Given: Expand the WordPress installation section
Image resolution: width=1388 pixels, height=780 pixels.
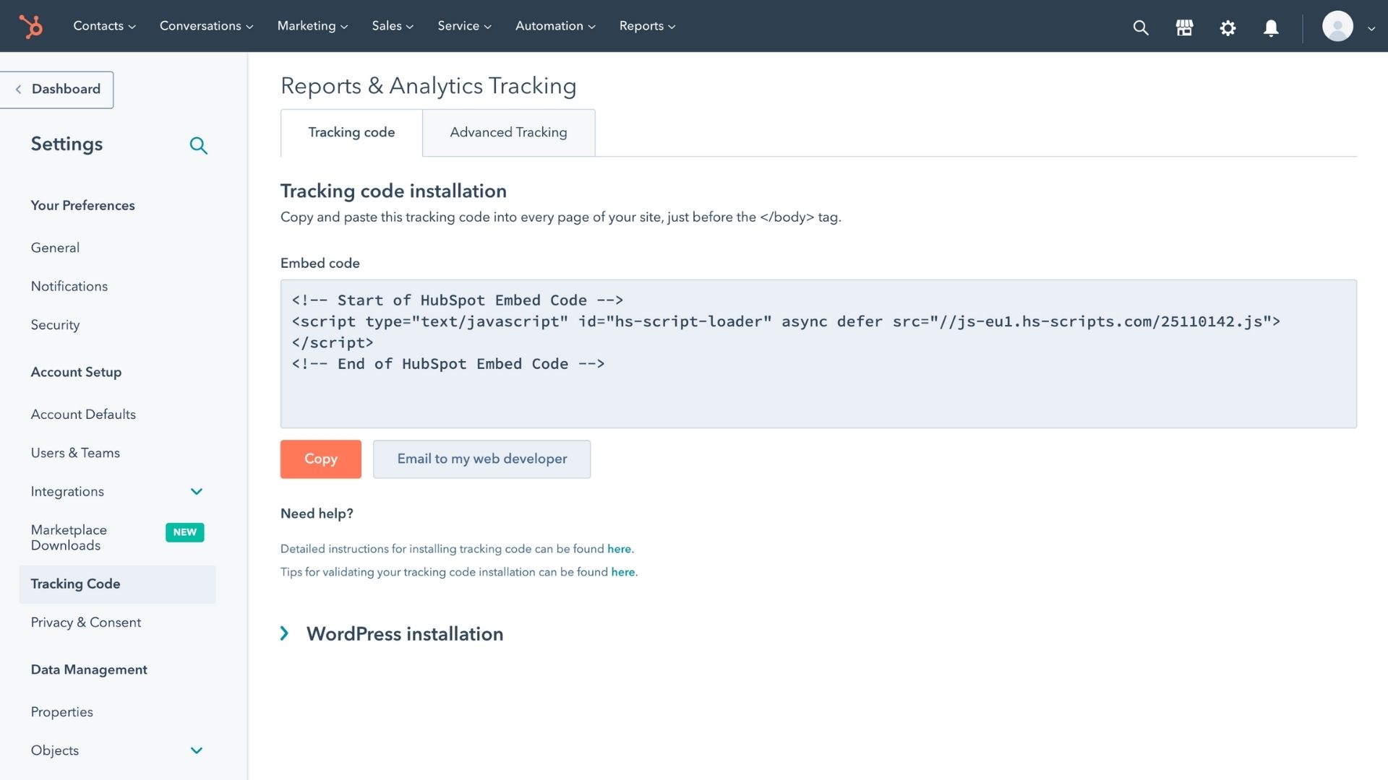Looking at the screenshot, I should click(285, 633).
